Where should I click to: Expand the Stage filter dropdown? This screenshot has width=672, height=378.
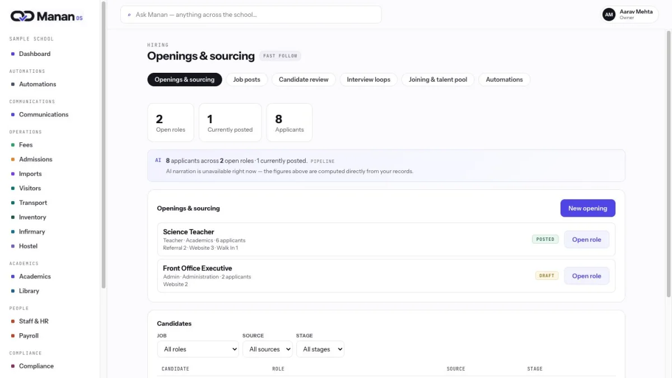click(x=320, y=349)
